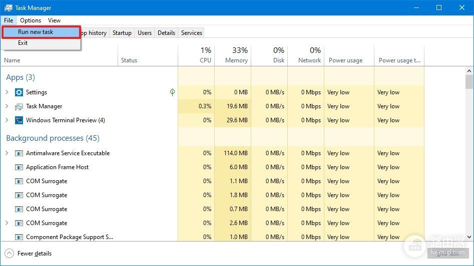This screenshot has width=474, height=266.
Task: Click the 19.6 MB memory value
Action: tap(237, 106)
